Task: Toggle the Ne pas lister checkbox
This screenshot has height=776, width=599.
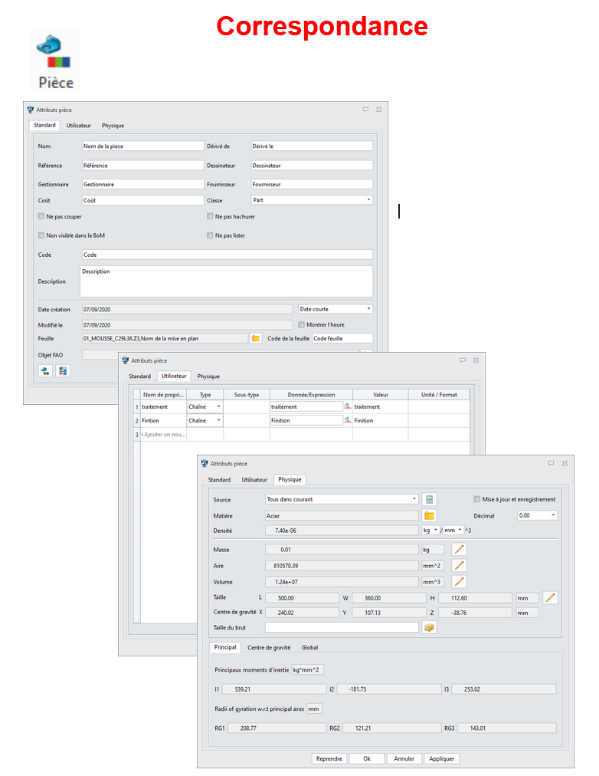Action: click(210, 235)
